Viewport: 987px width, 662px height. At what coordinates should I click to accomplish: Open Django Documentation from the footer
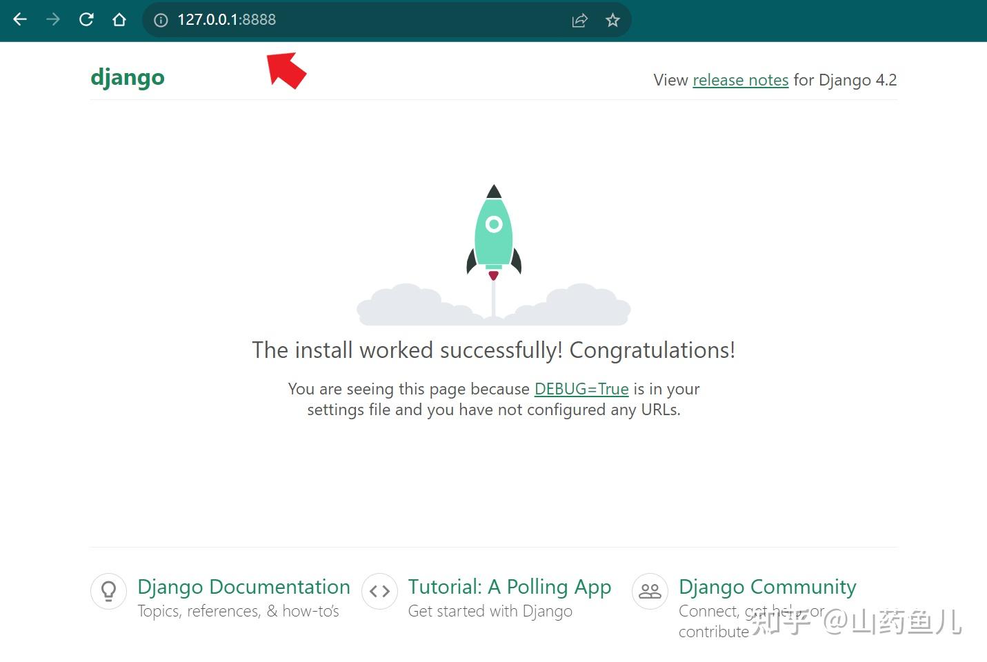tap(243, 587)
